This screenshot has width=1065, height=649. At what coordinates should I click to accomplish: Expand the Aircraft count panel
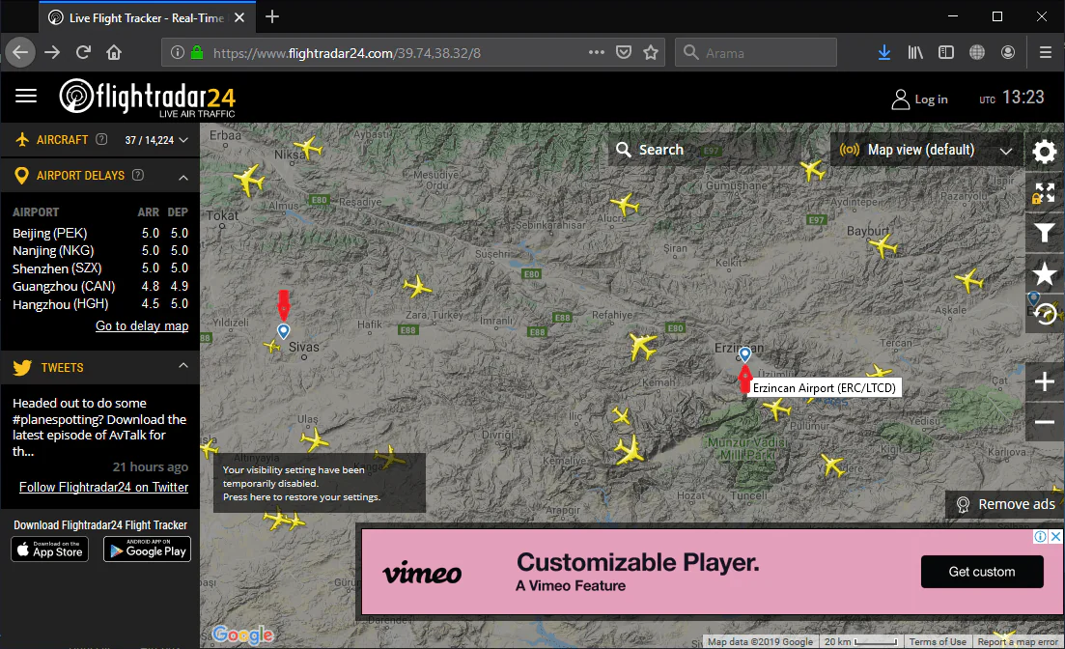(183, 140)
